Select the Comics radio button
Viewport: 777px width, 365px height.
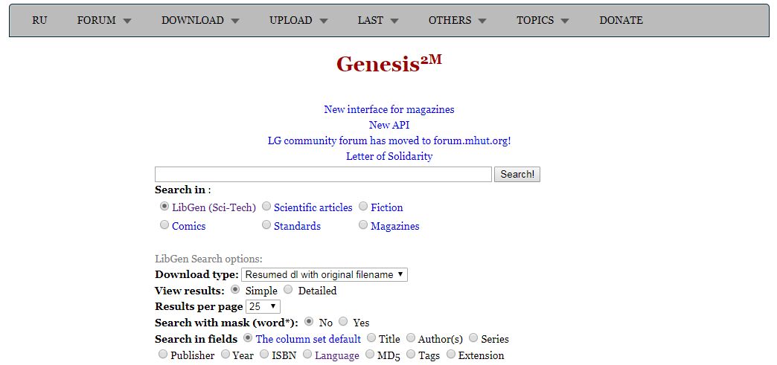click(164, 225)
